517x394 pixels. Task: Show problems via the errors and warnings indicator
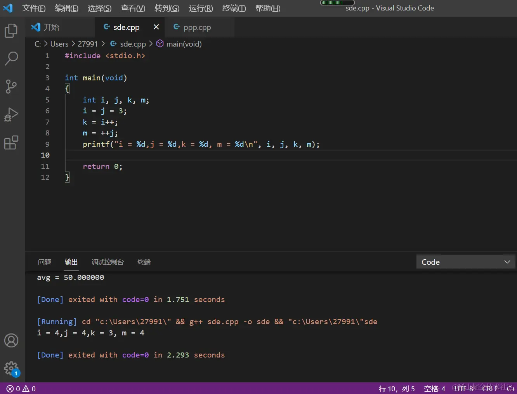21,389
